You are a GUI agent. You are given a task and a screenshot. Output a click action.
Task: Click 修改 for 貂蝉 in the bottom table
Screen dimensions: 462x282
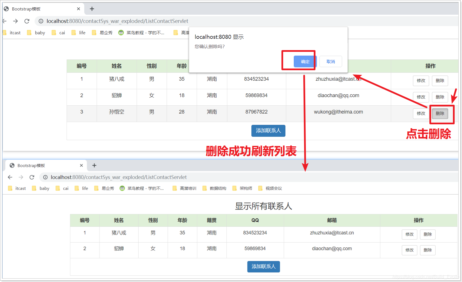pos(410,250)
